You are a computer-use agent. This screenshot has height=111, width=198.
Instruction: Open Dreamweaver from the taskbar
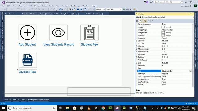pyautogui.click(x=110, y=108)
